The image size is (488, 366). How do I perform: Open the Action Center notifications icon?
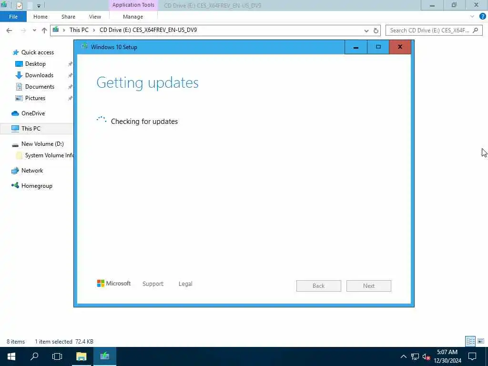tap(472, 356)
